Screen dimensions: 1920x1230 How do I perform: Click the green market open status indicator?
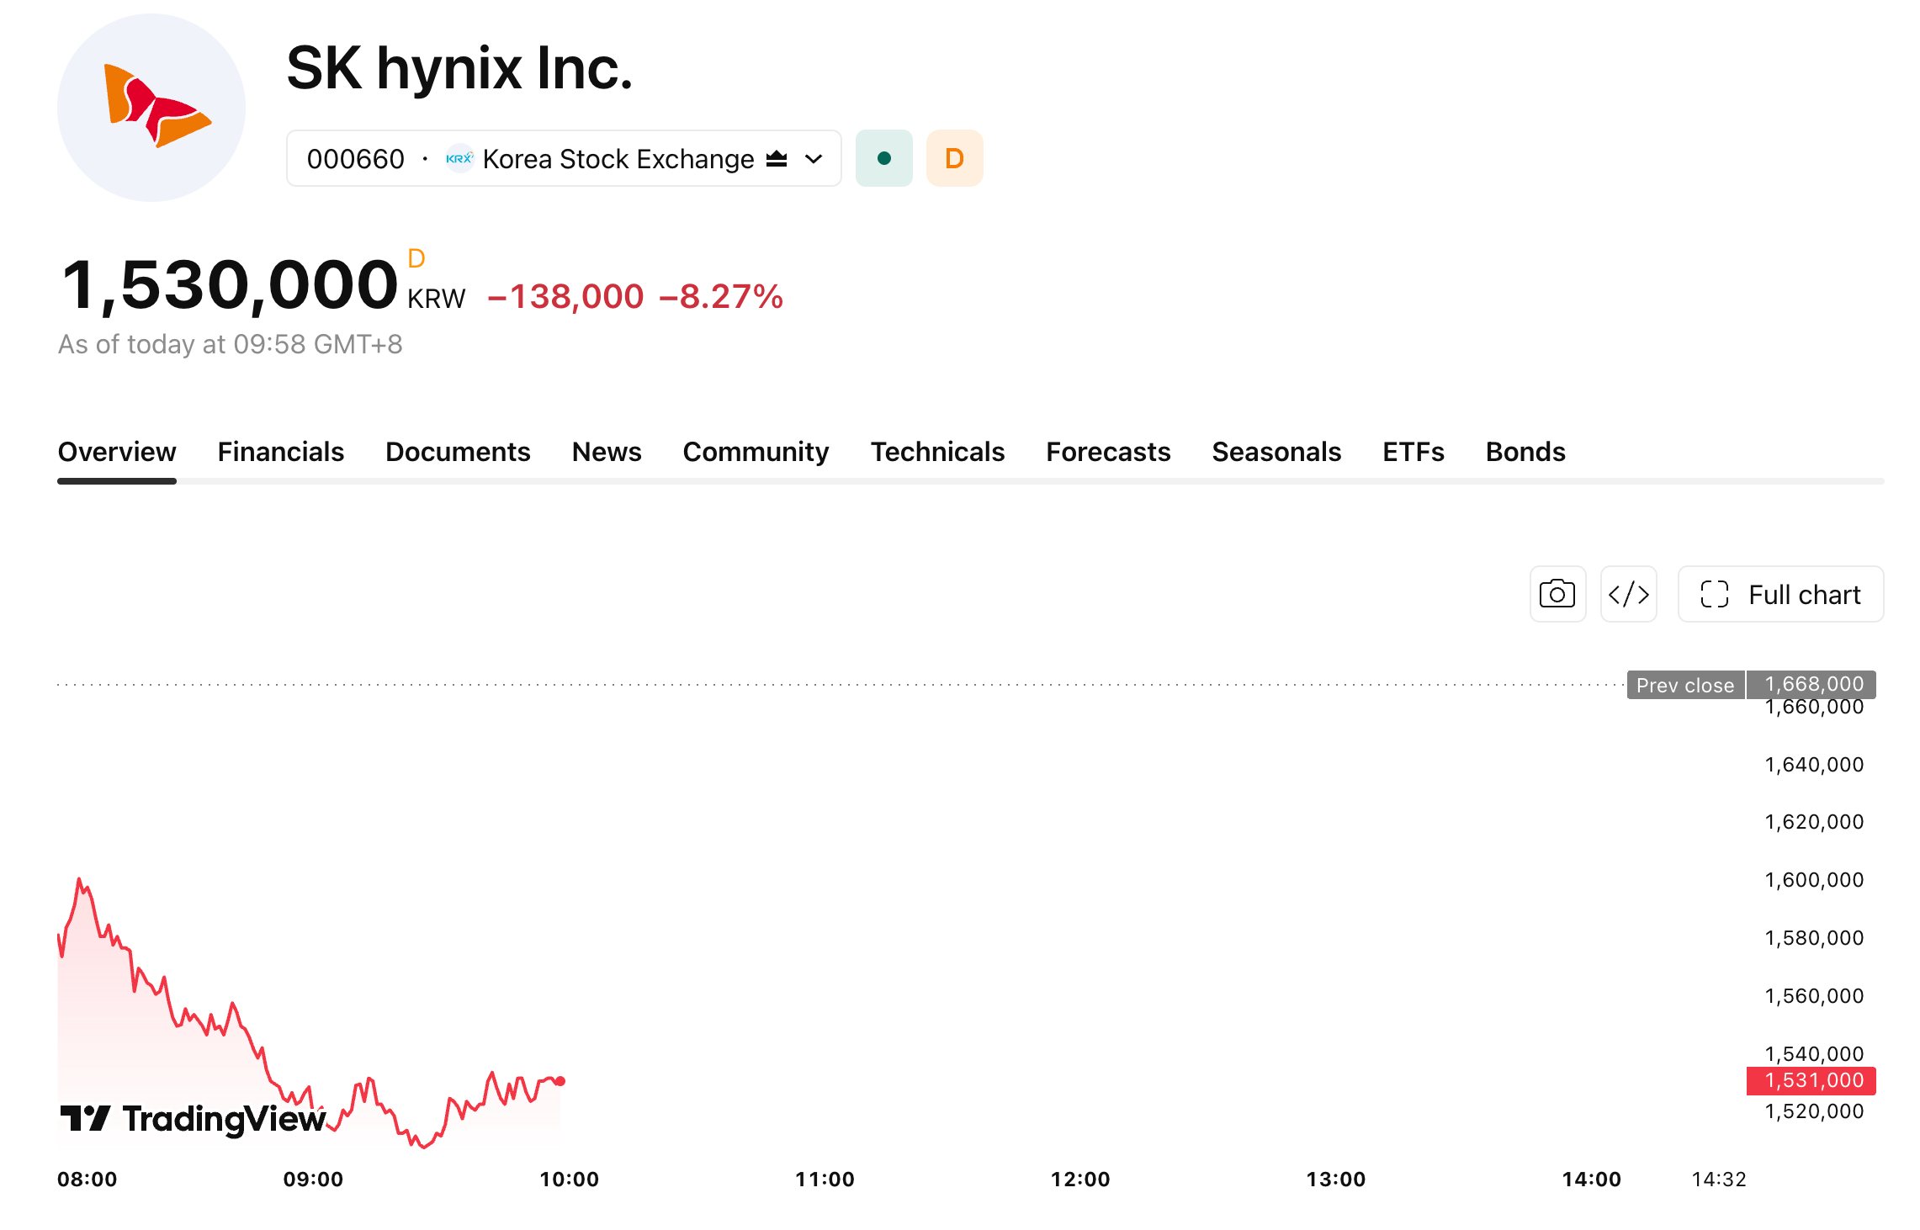[883, 158]
